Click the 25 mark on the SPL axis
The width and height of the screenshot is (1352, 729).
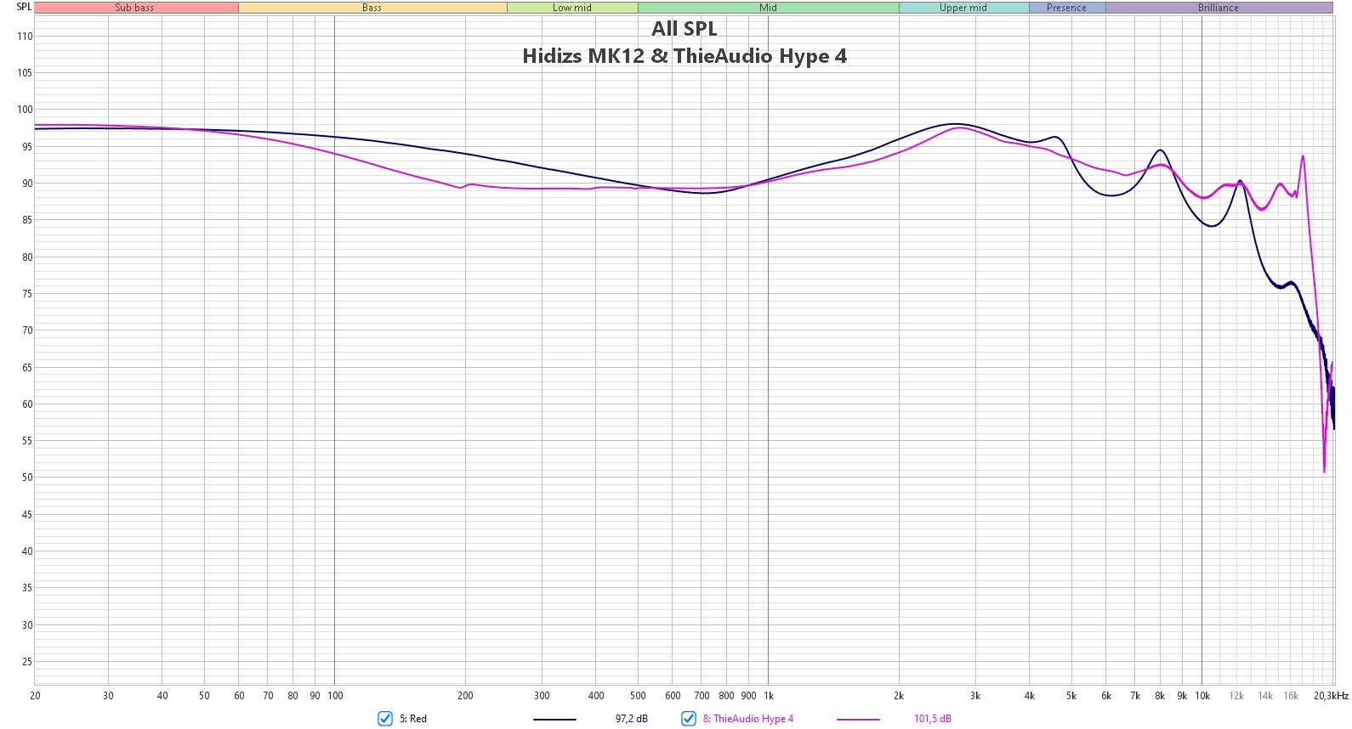pos(27,662)
